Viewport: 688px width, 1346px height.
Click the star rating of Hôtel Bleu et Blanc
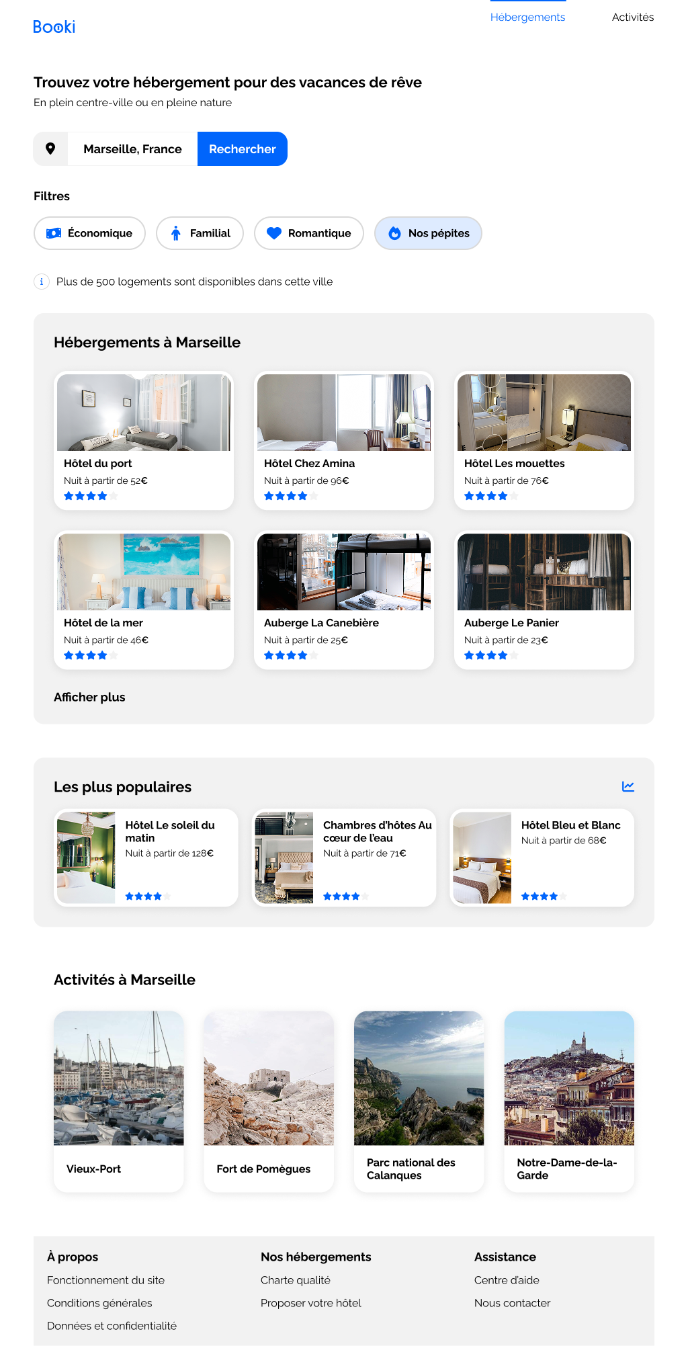pyautogui.click(x=544, y=896)
